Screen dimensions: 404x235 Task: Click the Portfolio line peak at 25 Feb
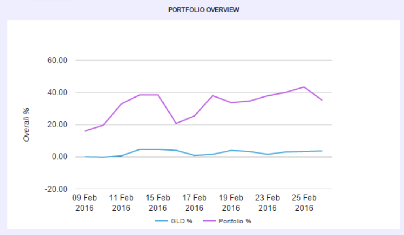coord(304,87)
